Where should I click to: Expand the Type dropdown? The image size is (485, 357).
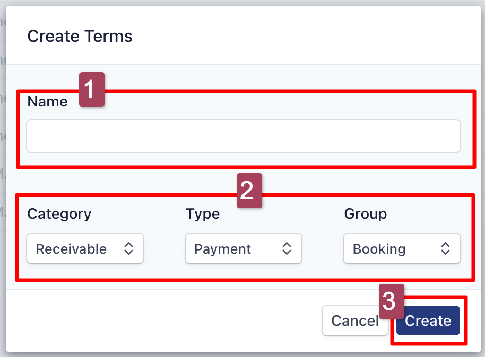[243, 249]
